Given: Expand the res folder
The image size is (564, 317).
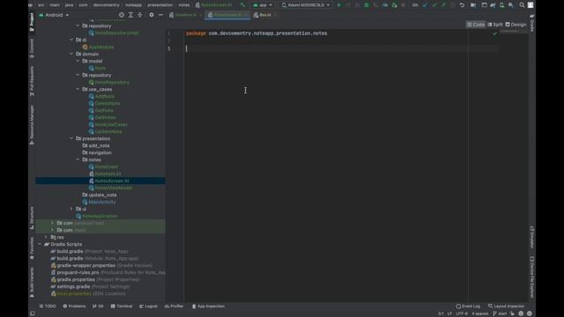Looking at the screenshot, I should coord(46,237).
